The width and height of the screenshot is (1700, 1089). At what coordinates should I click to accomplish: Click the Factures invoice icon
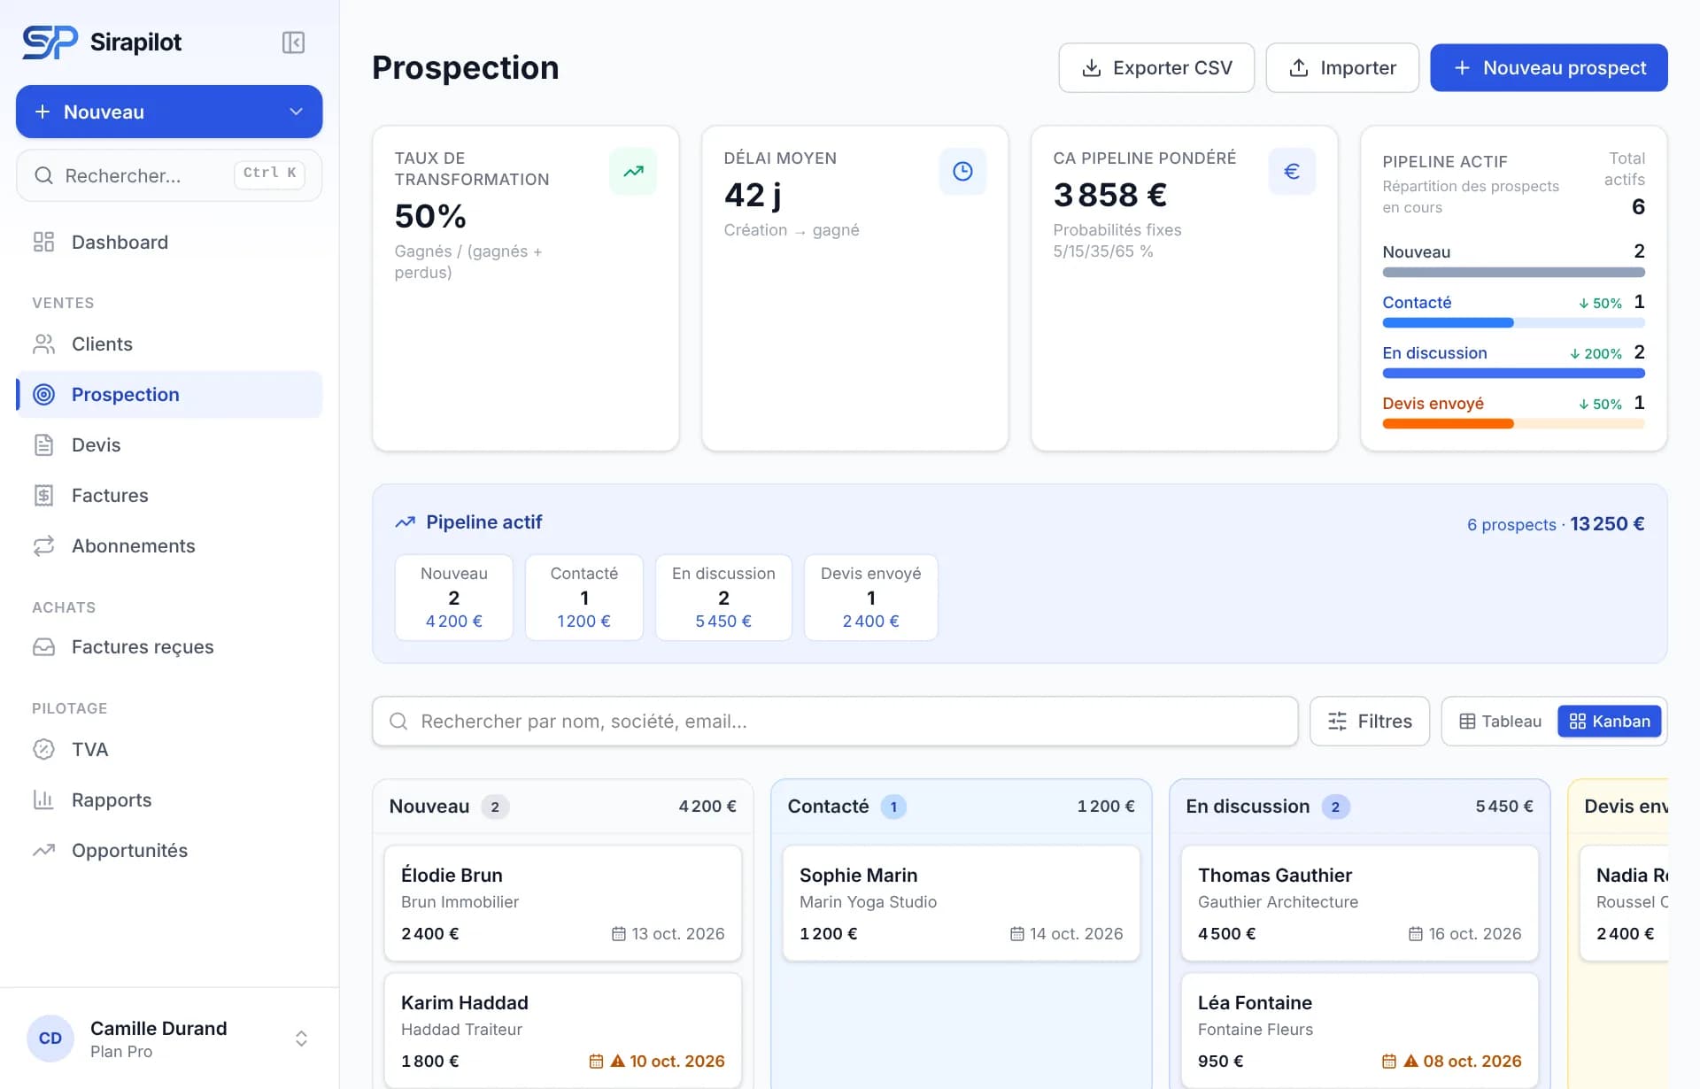43,495
